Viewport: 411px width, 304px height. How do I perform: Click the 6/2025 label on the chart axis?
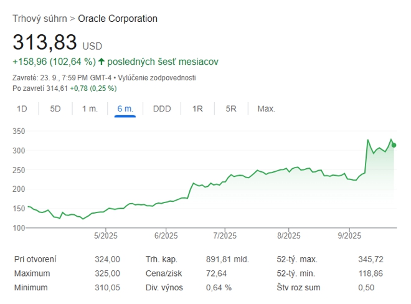coord(166,235)
